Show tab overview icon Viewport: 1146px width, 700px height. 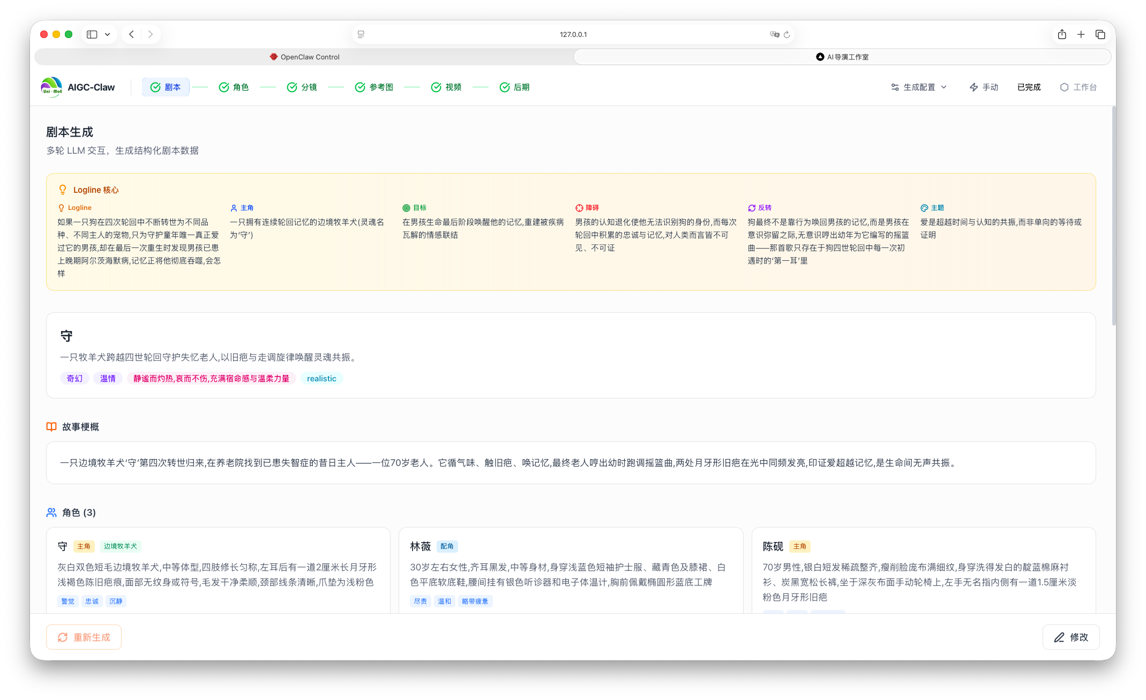click(x=1100, y=34)
